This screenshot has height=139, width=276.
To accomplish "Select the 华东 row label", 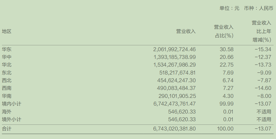I will pos(7,49).
